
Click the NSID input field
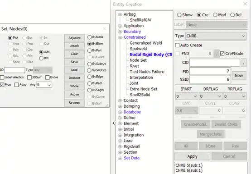click(x=210, y=79)
